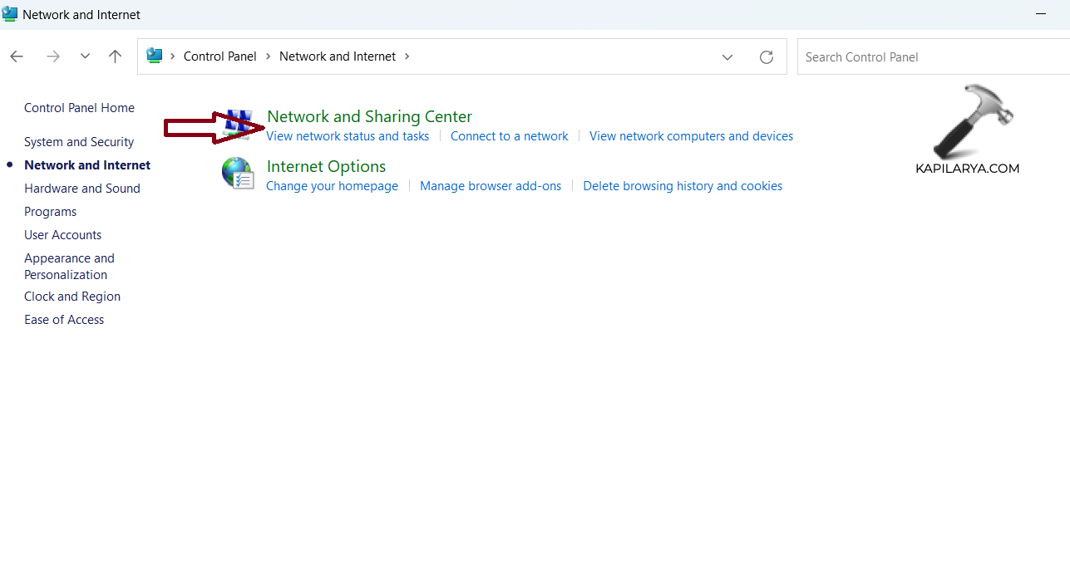Image resolution: width=1070 pixels, height=569 pixels.
Task: Select System and Security in sidebar
Action: [79, 142]
